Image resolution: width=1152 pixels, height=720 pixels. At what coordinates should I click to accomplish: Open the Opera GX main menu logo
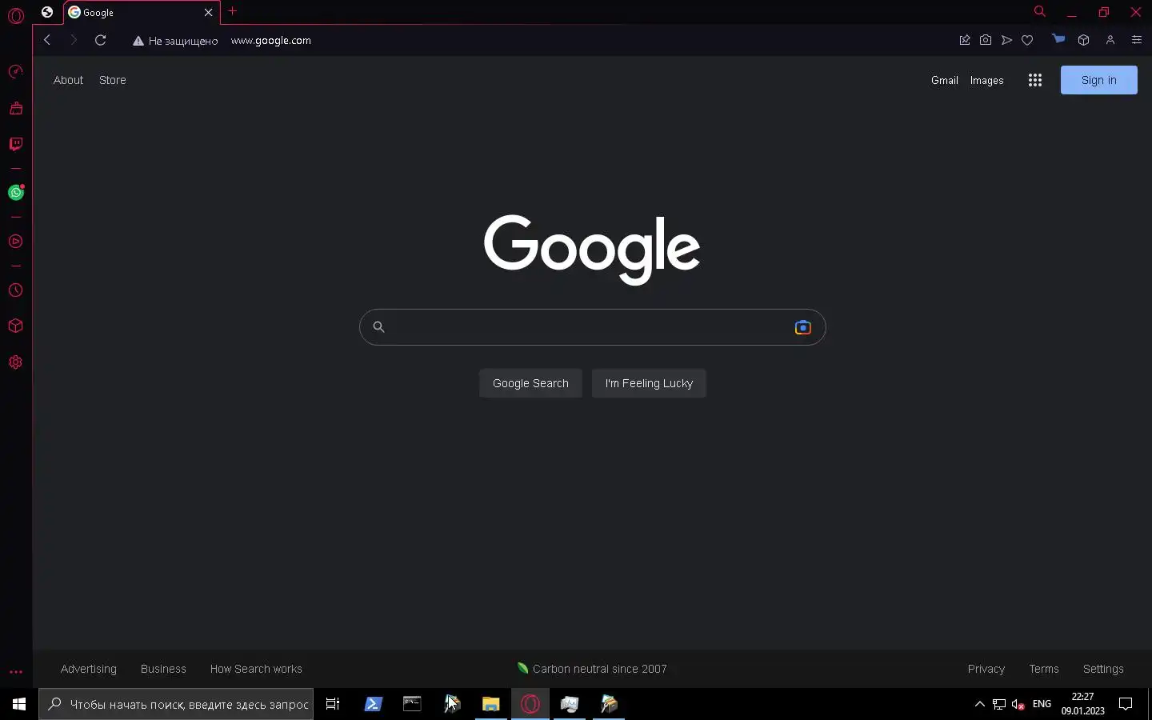pos(16,16)
